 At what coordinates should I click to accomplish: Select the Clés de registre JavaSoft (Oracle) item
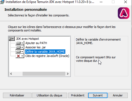coord(47,56)
